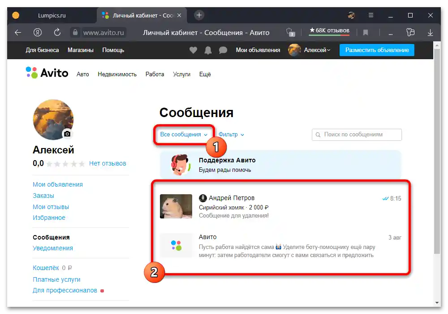
Task: Select the Личный кабинет tab
Action: 142,15
